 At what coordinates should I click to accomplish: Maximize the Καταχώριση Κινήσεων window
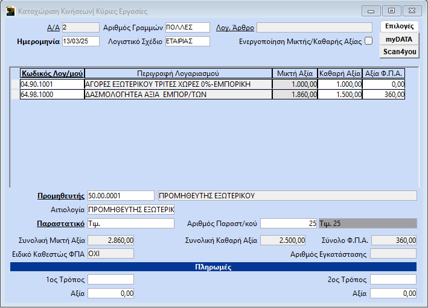click(391, 11)
